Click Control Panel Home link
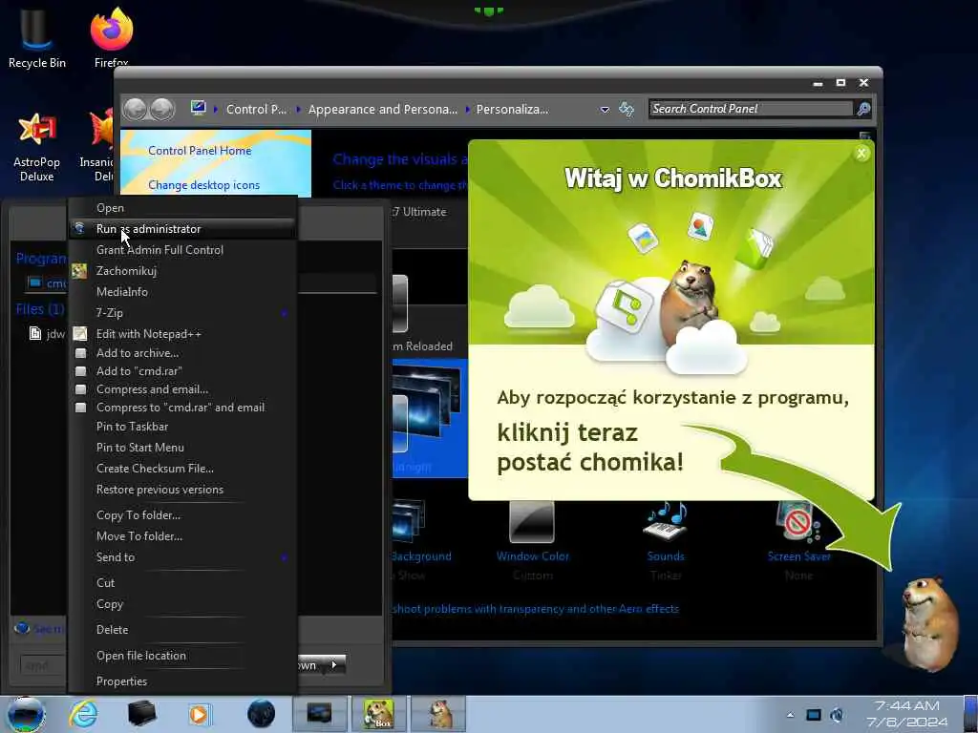The image size is (978, 733). point(200,151)
